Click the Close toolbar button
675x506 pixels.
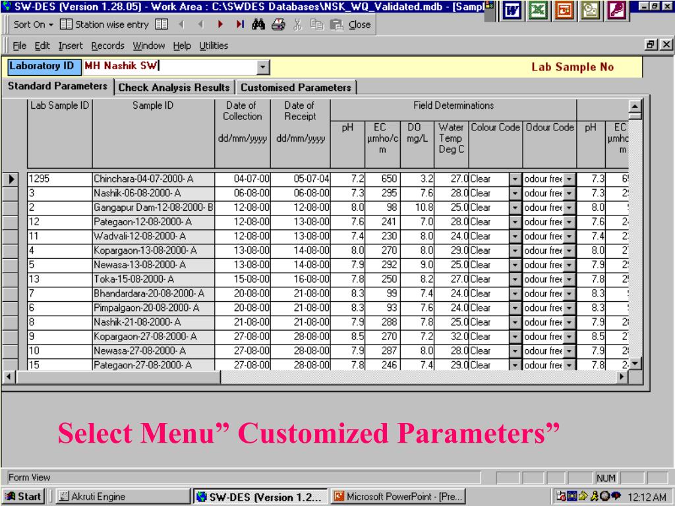[x=359, y=24]
